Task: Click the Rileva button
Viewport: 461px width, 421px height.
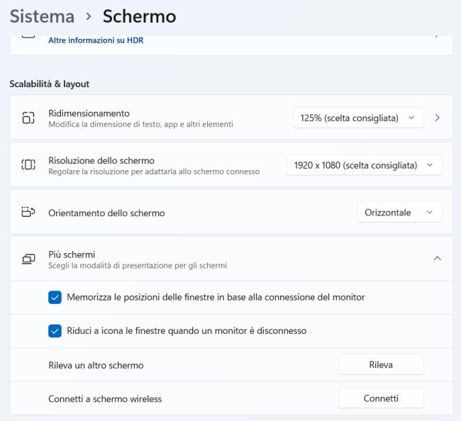Action: coord(381,364)
